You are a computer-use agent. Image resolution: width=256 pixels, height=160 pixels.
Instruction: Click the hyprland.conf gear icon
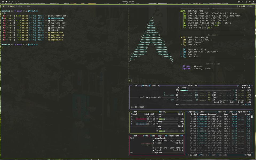coord(49,23)
